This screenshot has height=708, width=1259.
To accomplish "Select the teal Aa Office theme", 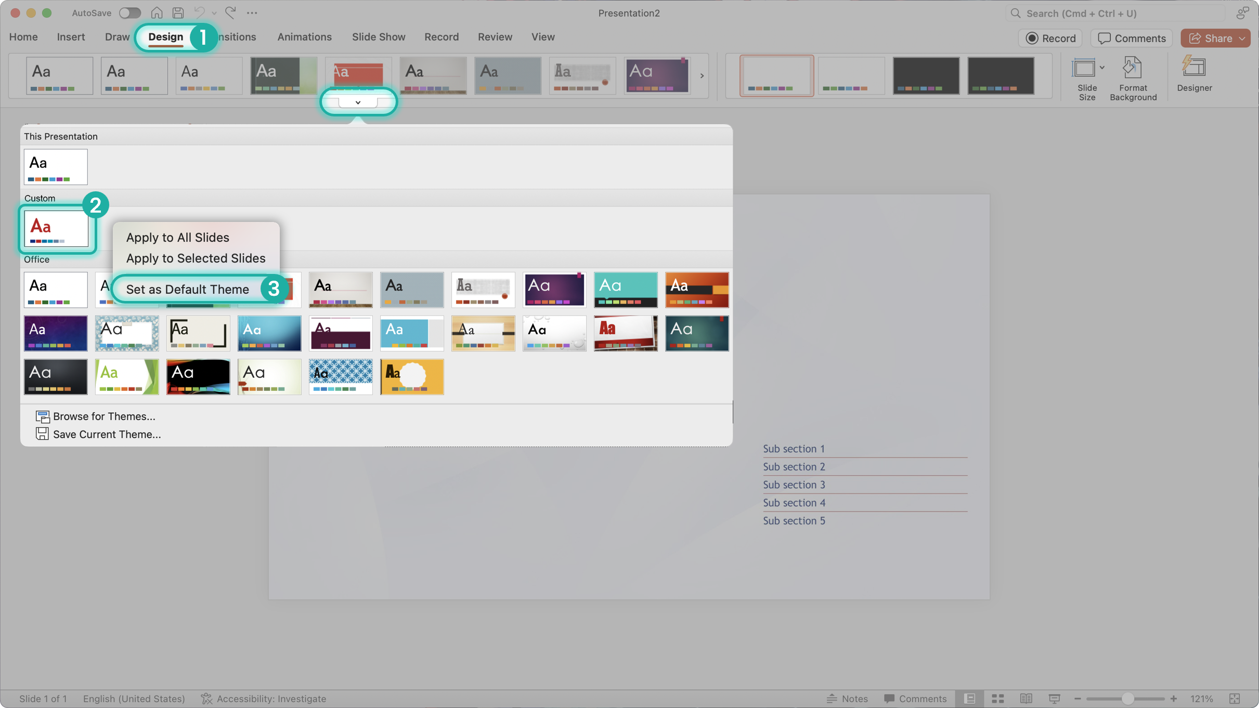I will [x=626, y=290].
